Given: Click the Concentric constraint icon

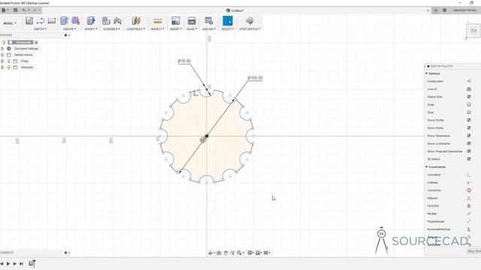Looking at the screenshot, I should coord(469,190).
